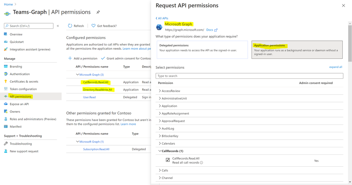Open Docs via the external link icon
This screenshot has width=352, height=185.
216,30
